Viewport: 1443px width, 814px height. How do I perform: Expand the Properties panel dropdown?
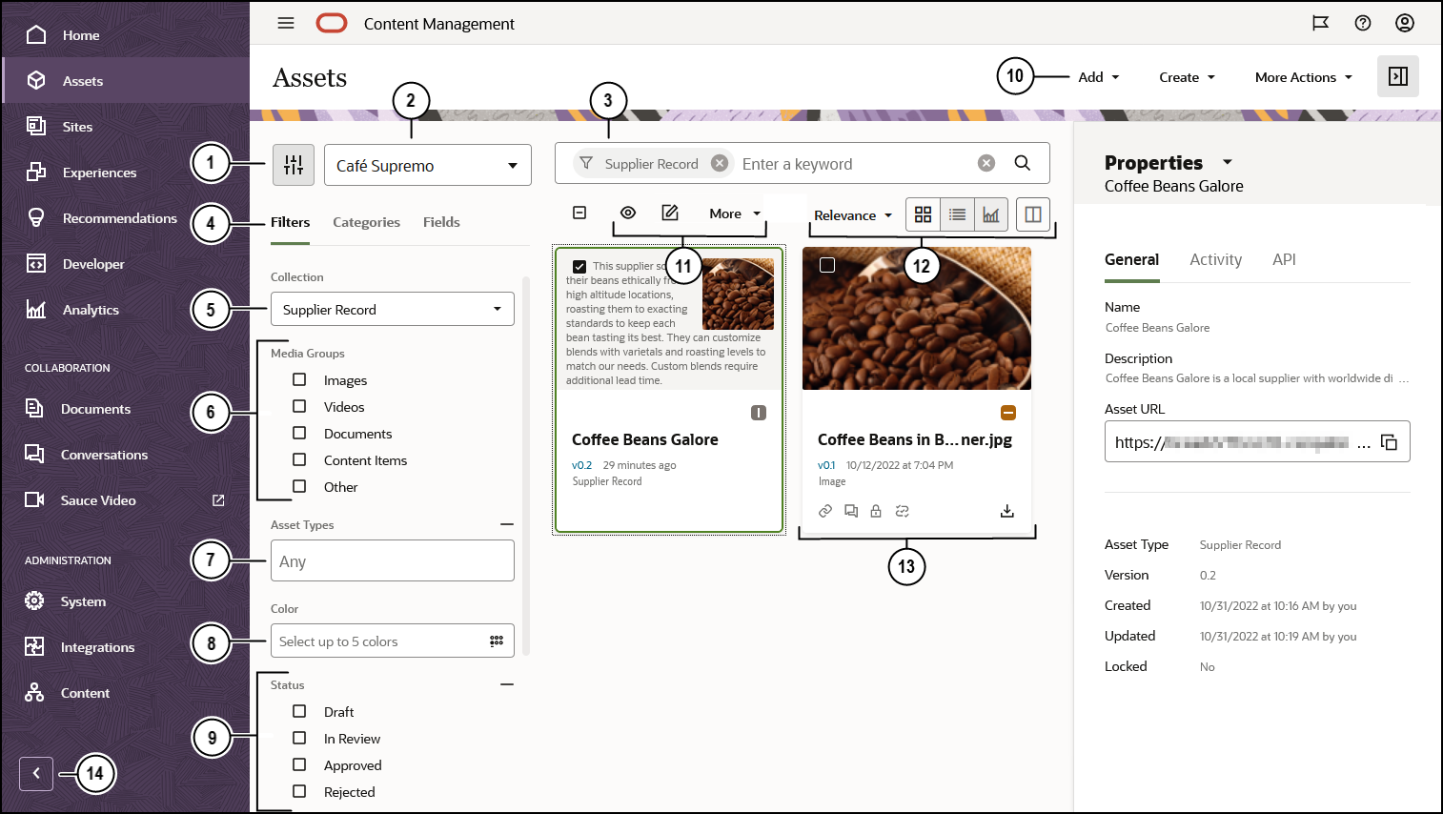1228,162
